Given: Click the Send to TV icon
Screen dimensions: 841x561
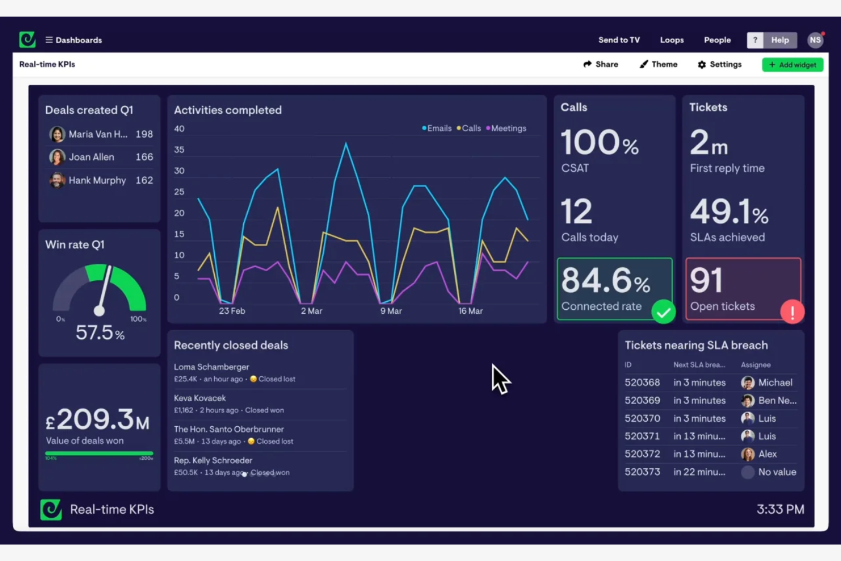Looking at the screenshot, I should 619,40.
